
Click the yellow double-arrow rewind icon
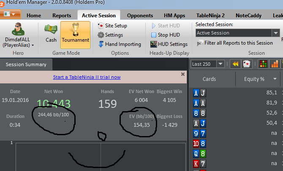236,64
